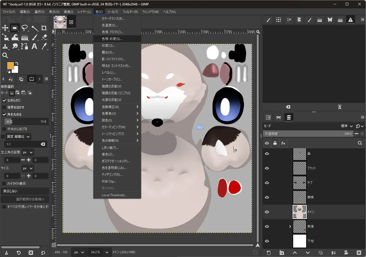This screenshot has height=257, width=366.
Task: Select the Unified Transform tool
Action: pos(5,37)
